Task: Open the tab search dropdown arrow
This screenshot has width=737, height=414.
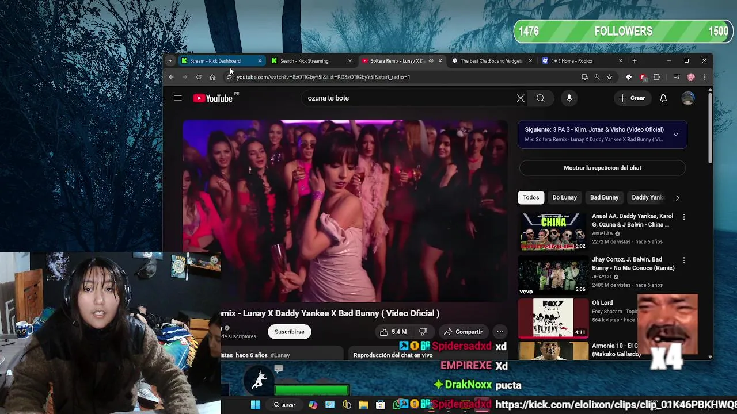Action: [170, 61]
